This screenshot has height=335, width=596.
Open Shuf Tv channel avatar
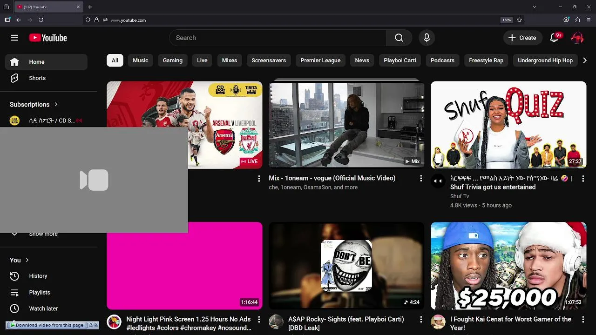click(438, 181)
